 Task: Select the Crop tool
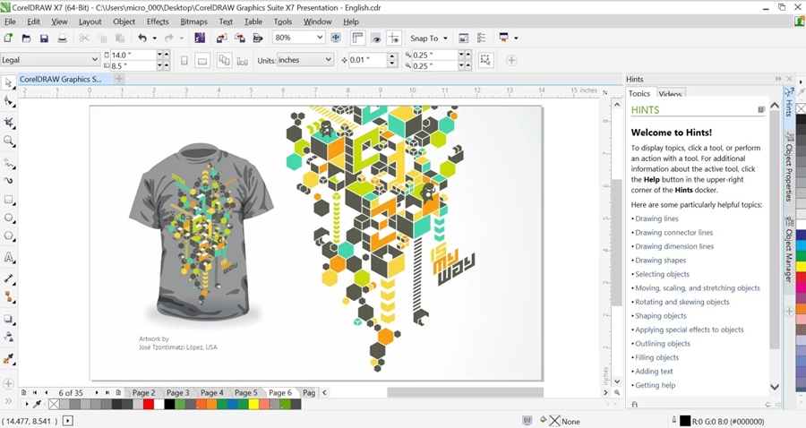coord(9,122)
